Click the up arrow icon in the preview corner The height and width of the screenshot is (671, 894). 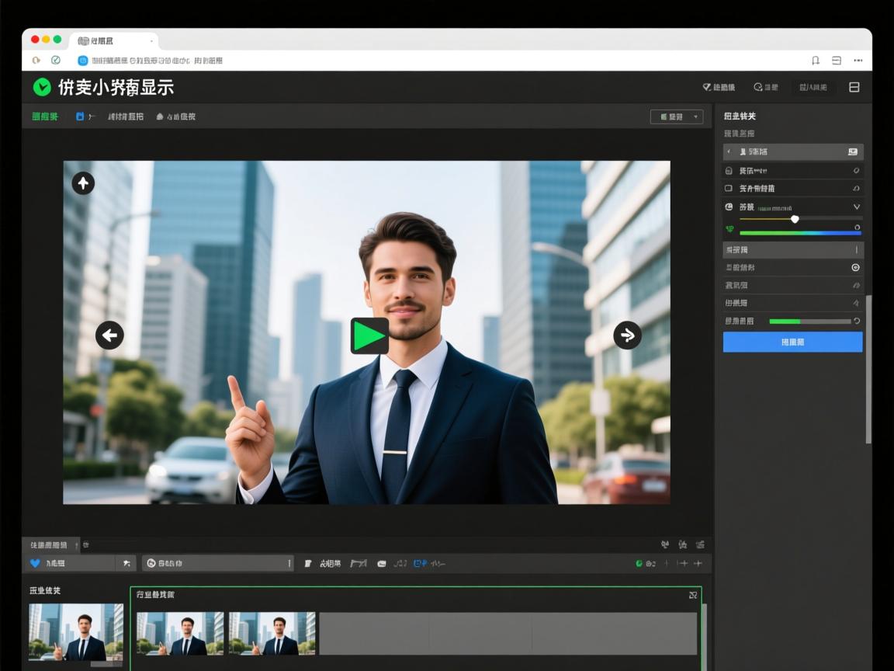(83, 183)
